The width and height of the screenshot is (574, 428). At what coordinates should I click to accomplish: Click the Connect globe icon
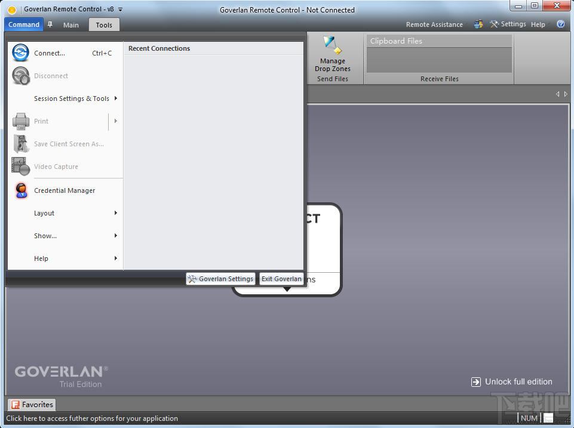click(20, 53)
